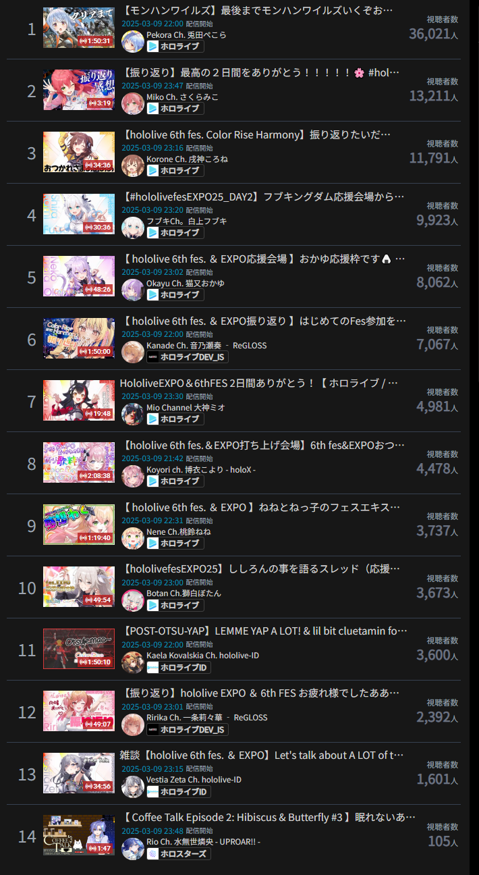Screen dimensions: 479x875
Task: Click Vestia Zeta Ch. avatar icon
Action: [132, 786]
